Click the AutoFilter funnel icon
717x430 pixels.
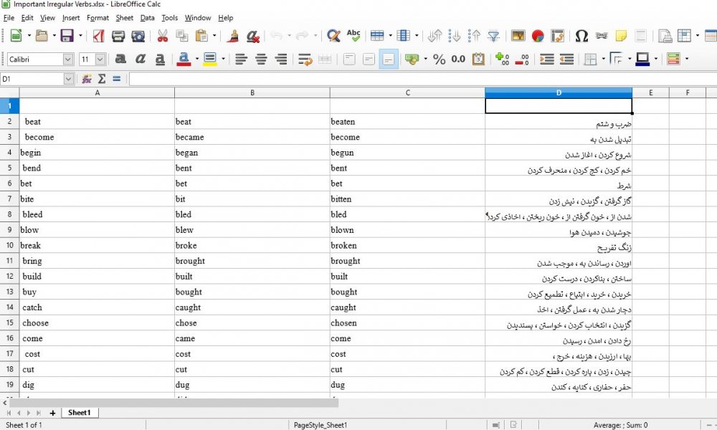pos(494,36)
